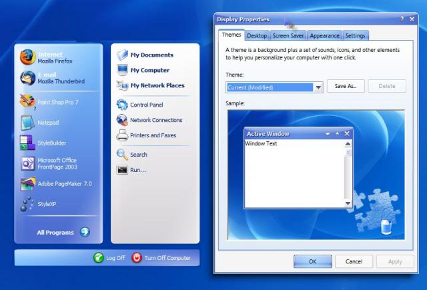Screen dimensions: 427x290
Task: Open Mozilla Firefox icon in start menu
Action: [27, 57]
